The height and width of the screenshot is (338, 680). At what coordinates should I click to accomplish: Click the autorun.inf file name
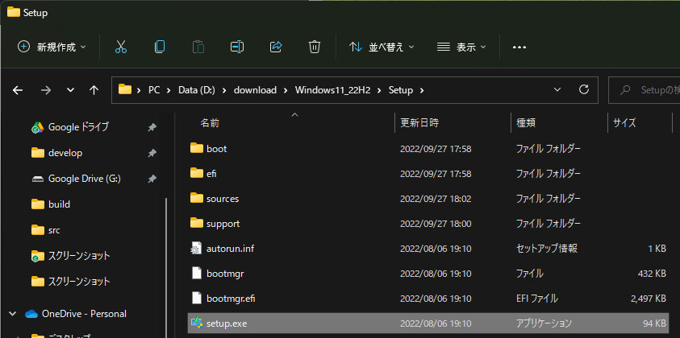230,249
